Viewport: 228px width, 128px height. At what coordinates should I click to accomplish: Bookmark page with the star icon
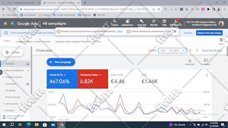159,9
